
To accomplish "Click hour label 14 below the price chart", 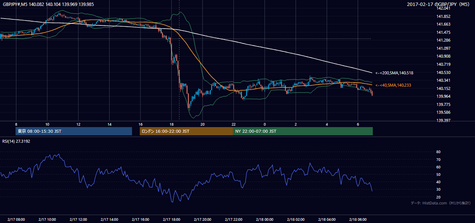I will tap(109, 124).
